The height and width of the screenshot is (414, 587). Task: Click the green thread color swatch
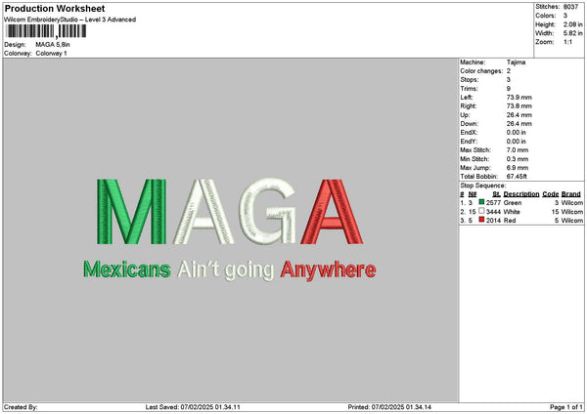pyautogui.click(x=481, y=202)
